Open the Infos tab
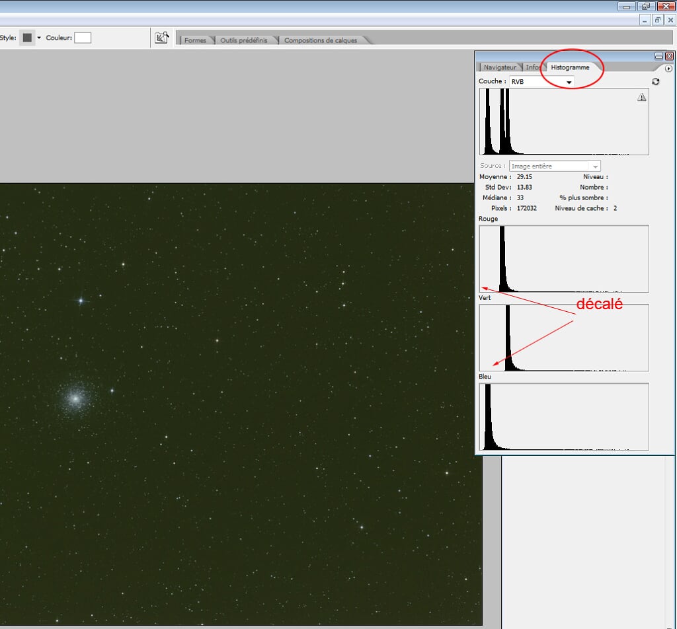 tap(532, 67)
